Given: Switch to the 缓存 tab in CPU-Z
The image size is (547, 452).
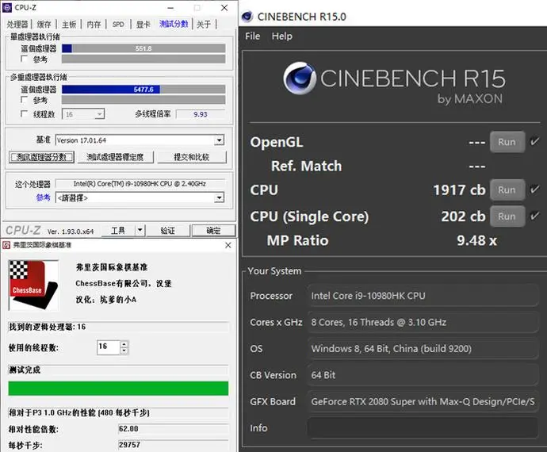Looking at the screenshot, I should click(x=44, y=24).
